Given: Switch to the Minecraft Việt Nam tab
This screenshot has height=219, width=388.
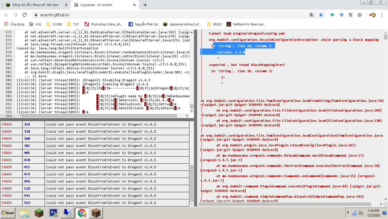Looking at the screenshot, I should tap(35, 5).
